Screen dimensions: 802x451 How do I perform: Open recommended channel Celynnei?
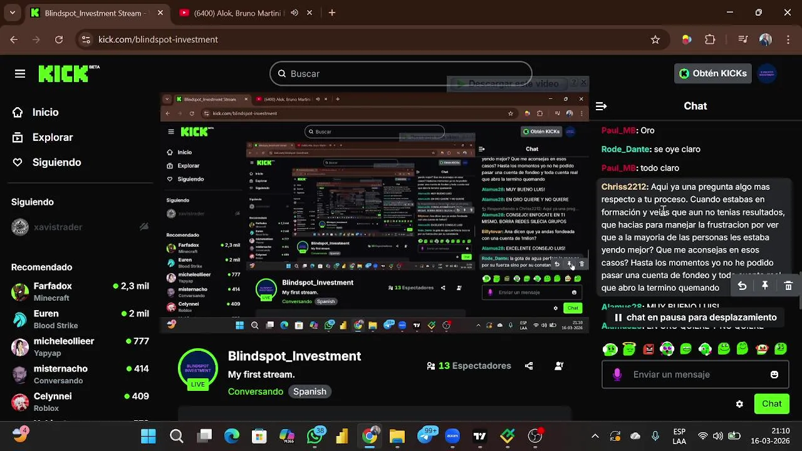80,402
